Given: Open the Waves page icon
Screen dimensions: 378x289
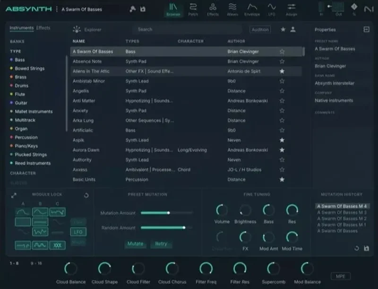Looking at the screenshot, I should tap(232, 9).
